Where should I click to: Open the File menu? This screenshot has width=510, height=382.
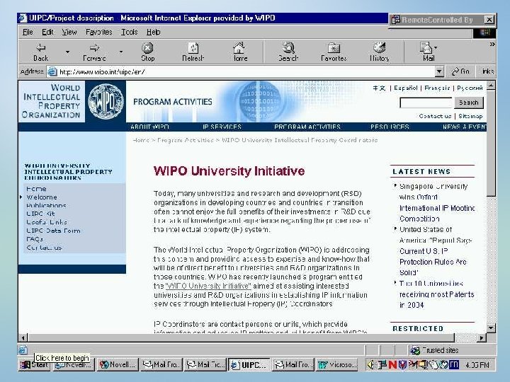28,32
